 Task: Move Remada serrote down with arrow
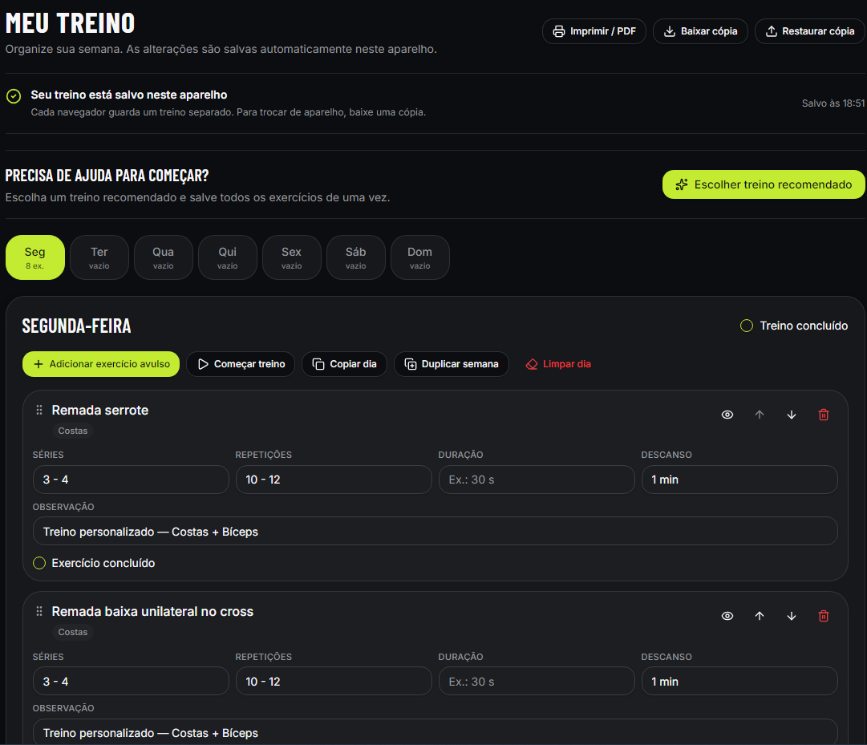point(792,415)
